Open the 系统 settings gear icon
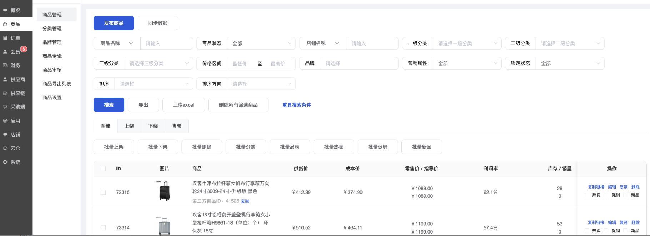 tap(5, 162)
